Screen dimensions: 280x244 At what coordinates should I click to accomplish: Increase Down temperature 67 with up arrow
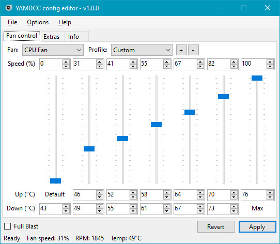tap(200, 206)
